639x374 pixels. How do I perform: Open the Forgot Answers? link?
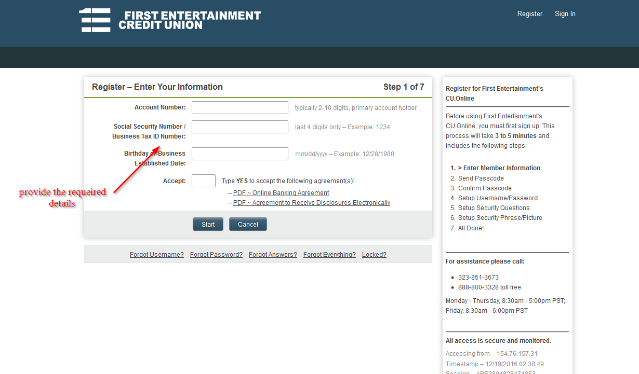(273, 255)
